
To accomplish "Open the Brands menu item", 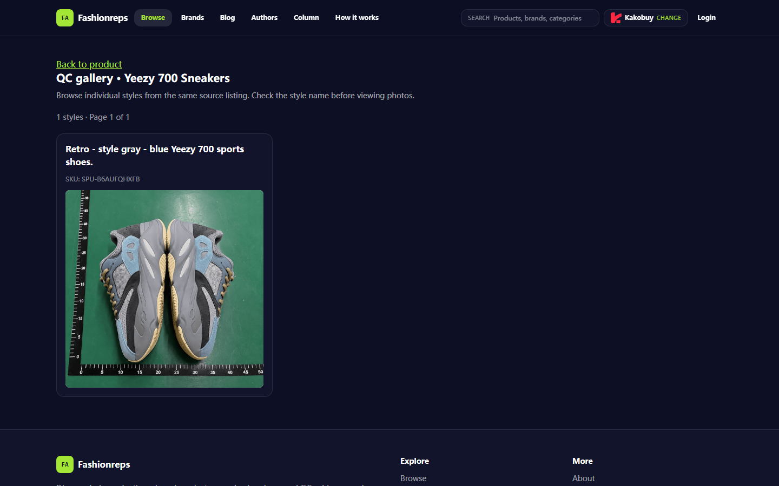I will (x=193, y=18).
